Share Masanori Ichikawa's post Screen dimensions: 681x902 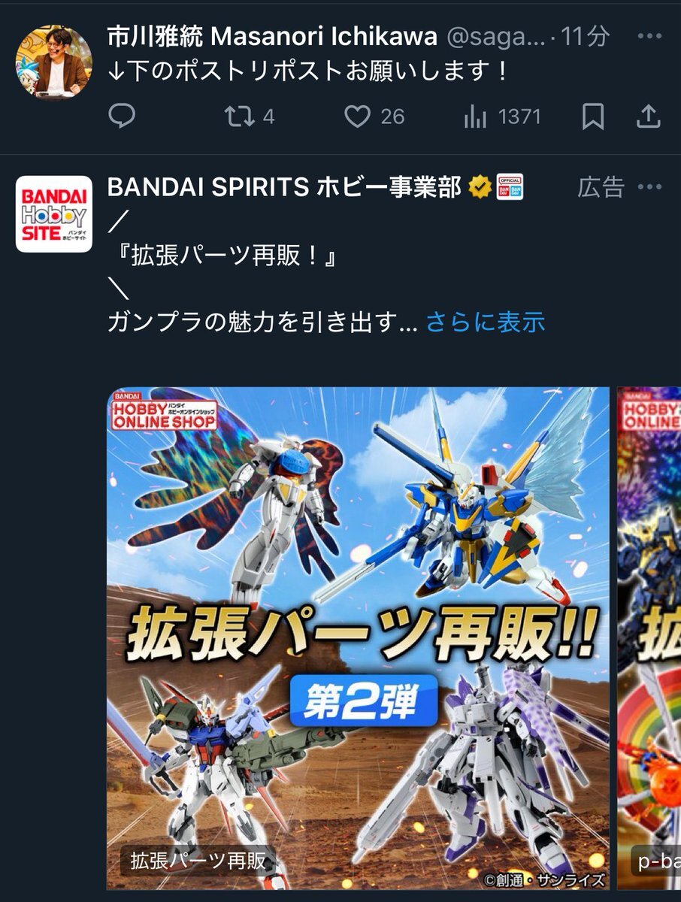pos(648,117)
